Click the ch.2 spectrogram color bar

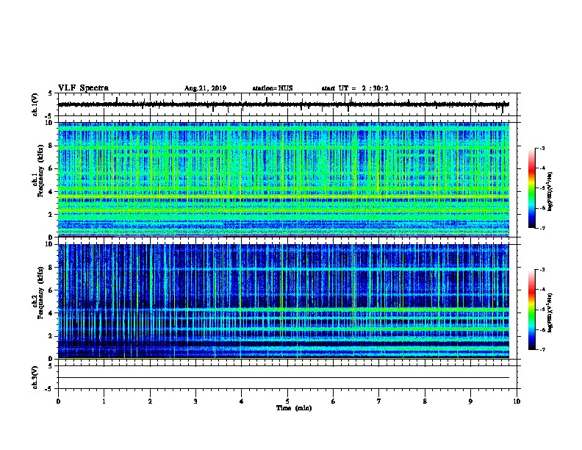531,310
